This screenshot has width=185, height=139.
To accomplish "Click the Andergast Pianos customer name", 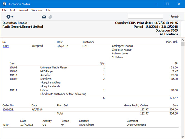I will pos(122,46).
